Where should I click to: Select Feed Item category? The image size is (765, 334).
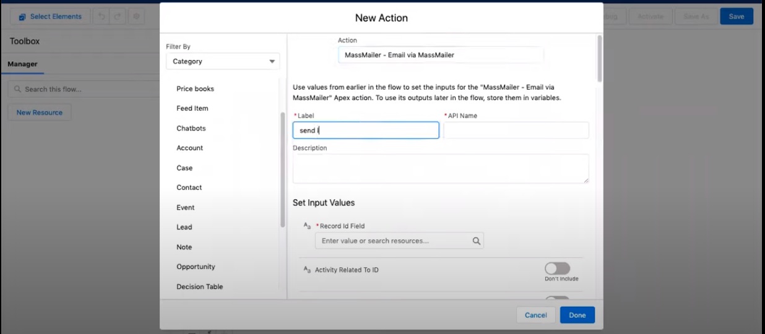192,108
